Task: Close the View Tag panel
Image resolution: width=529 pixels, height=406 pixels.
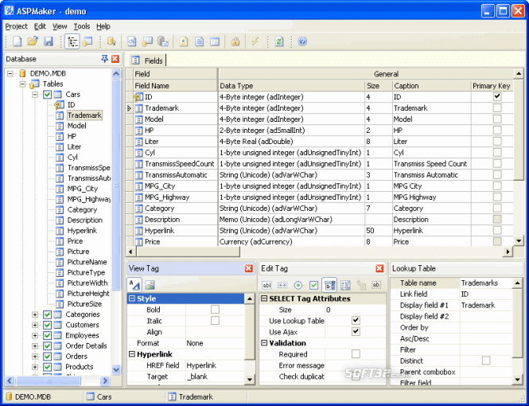Action: [x=249, y=268]
